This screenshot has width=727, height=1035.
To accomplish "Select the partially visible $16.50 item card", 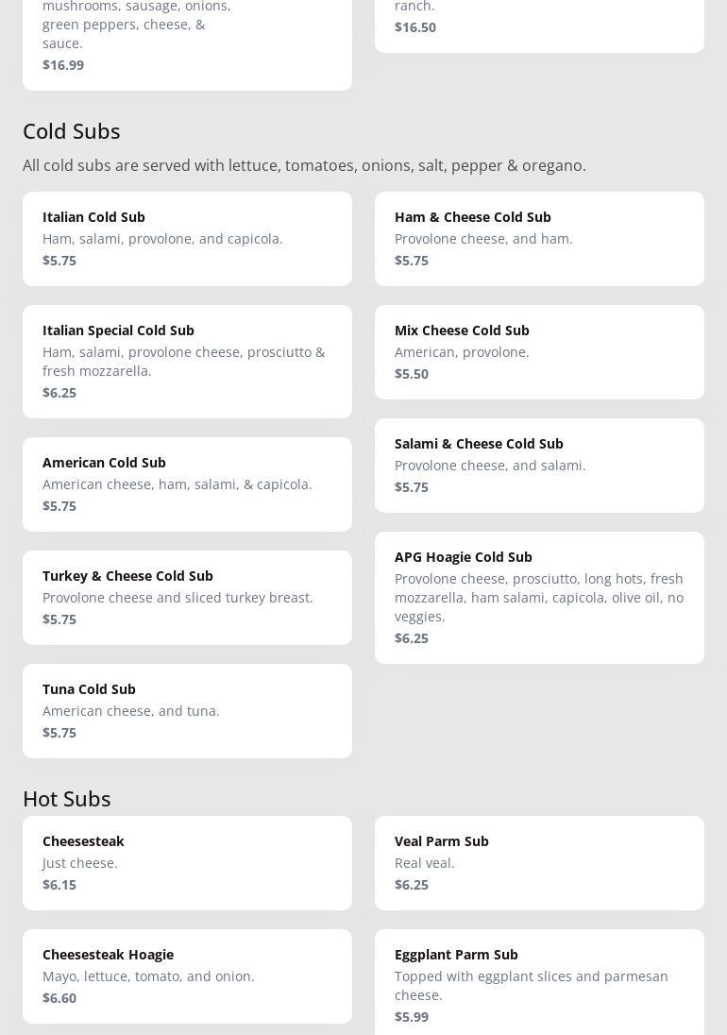I will pyautogui.click(x=539, y=24).
